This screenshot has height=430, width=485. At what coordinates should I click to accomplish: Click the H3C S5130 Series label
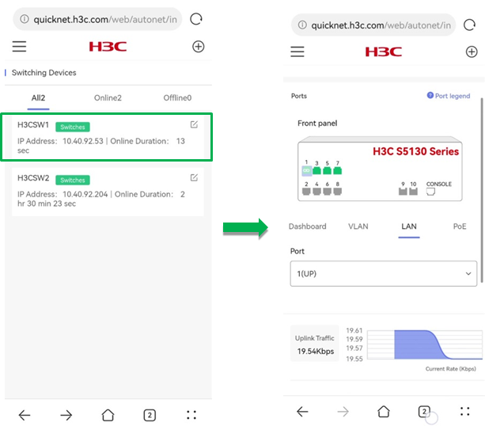point(415,151)
